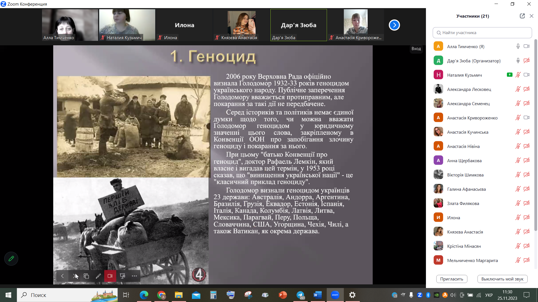The image size is (538, 302).
Task: Open see all slides grid icon
Action: click(86, 276)
